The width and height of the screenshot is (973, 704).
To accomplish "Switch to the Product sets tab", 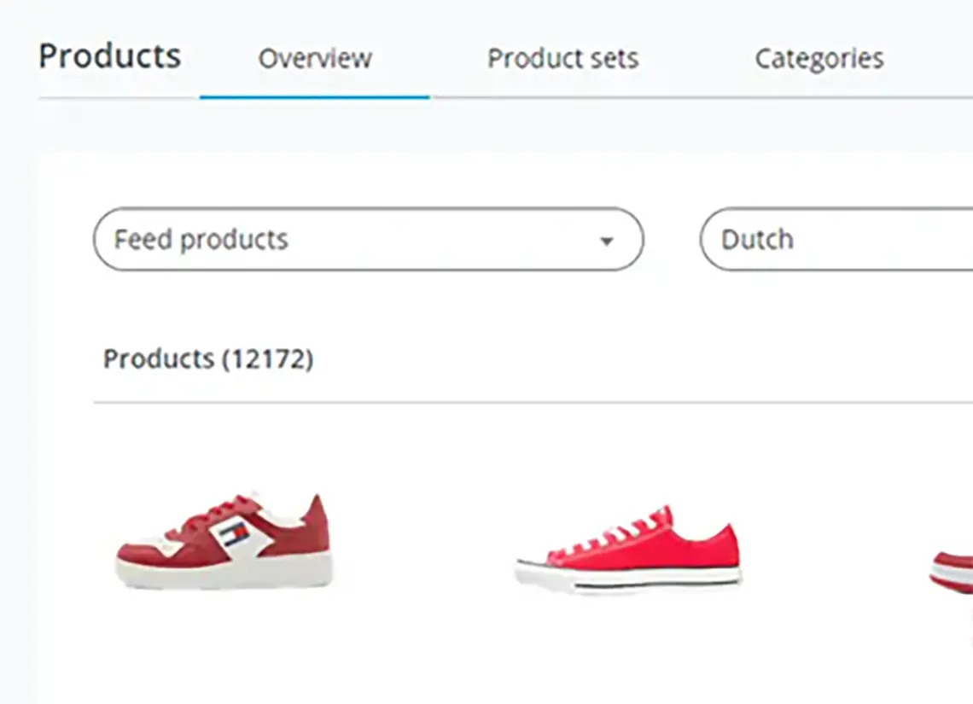I will [562, 59].
